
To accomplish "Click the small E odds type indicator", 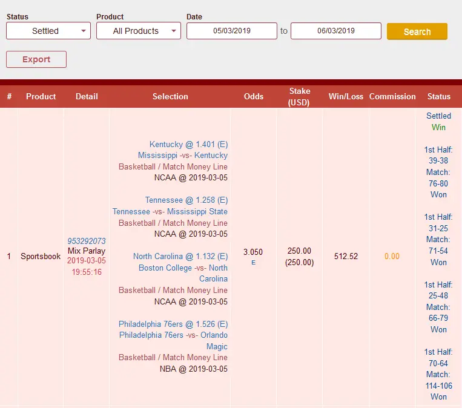I will (253, 263).
